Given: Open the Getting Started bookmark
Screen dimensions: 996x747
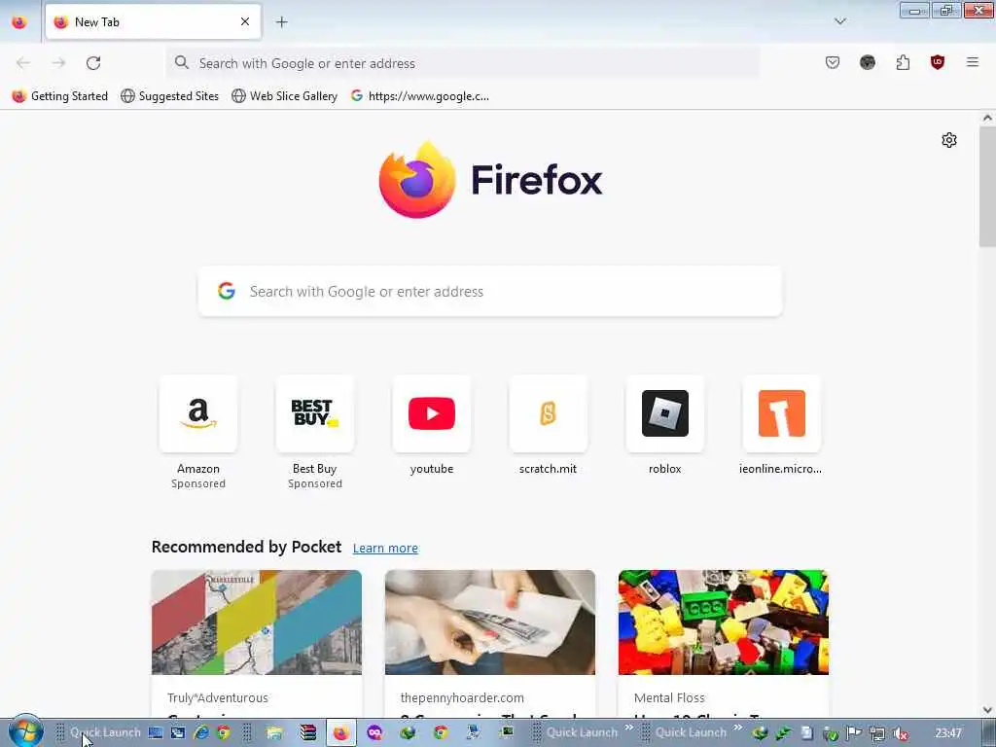Looking at the screenshot, I should (60, 96).
